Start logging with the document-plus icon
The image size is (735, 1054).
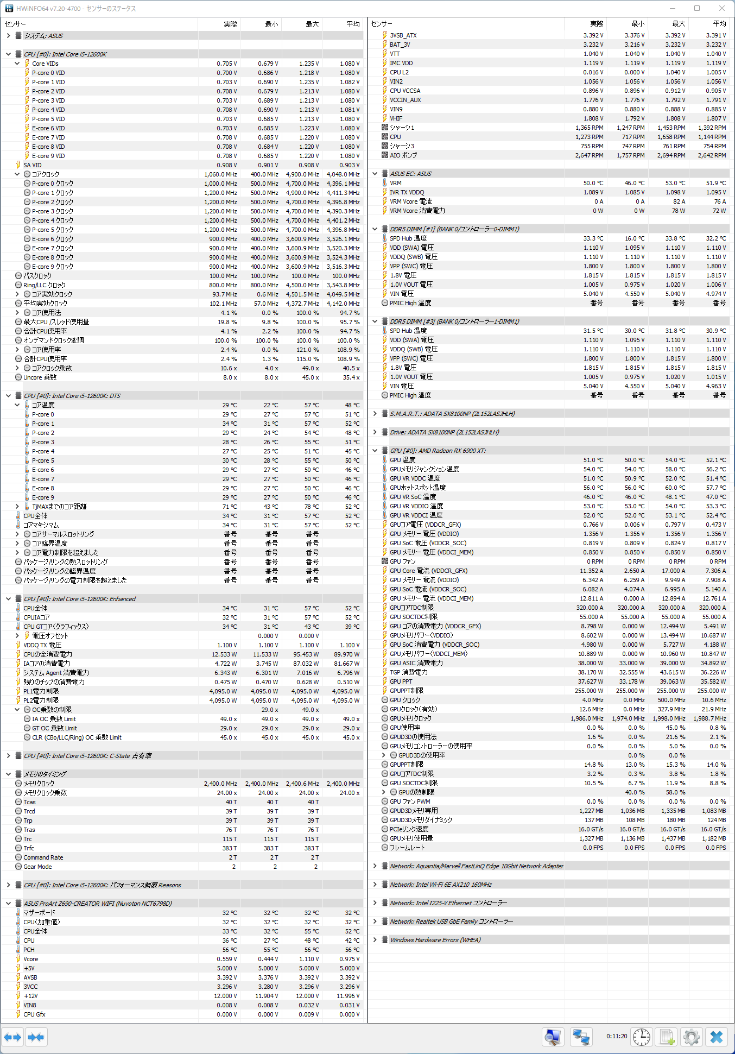coord(667,1037)
